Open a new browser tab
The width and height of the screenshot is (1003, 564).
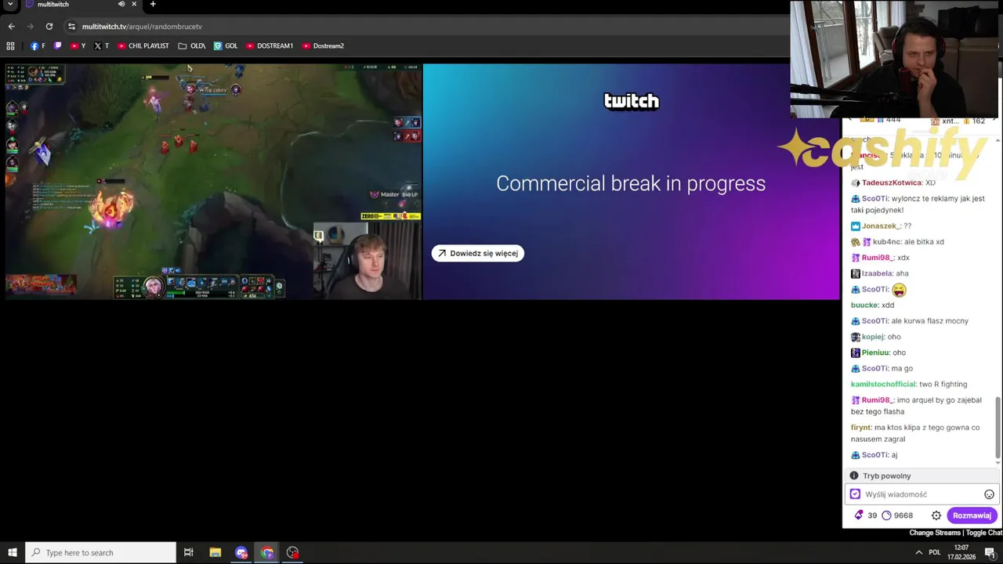153,4
